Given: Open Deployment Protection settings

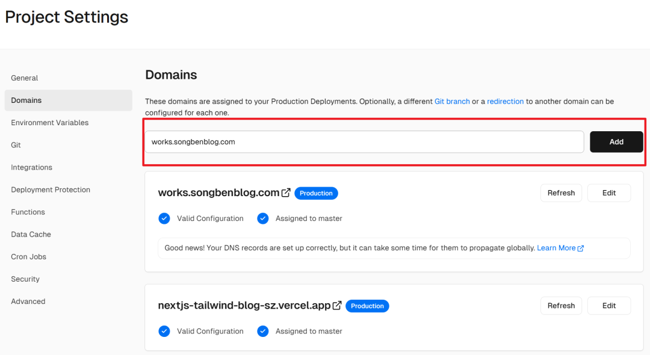Looking at the screenshot, I should 51,190.
